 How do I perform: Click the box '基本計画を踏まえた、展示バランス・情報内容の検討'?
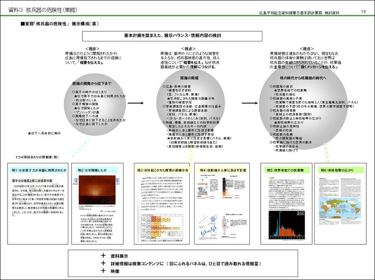click(x=172, y=36)
